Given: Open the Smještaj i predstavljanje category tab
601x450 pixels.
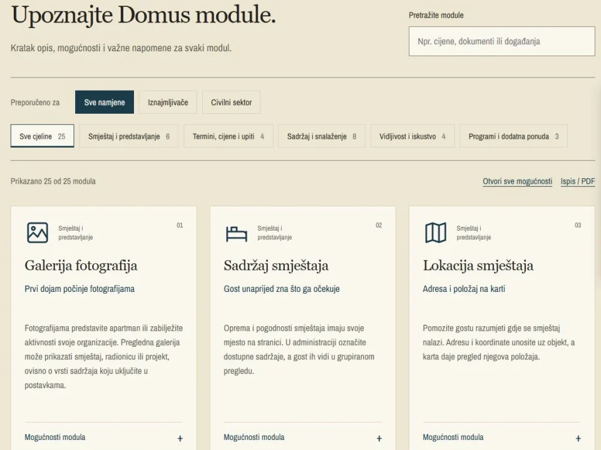Looking at the screenshot, I should [129, 136].
